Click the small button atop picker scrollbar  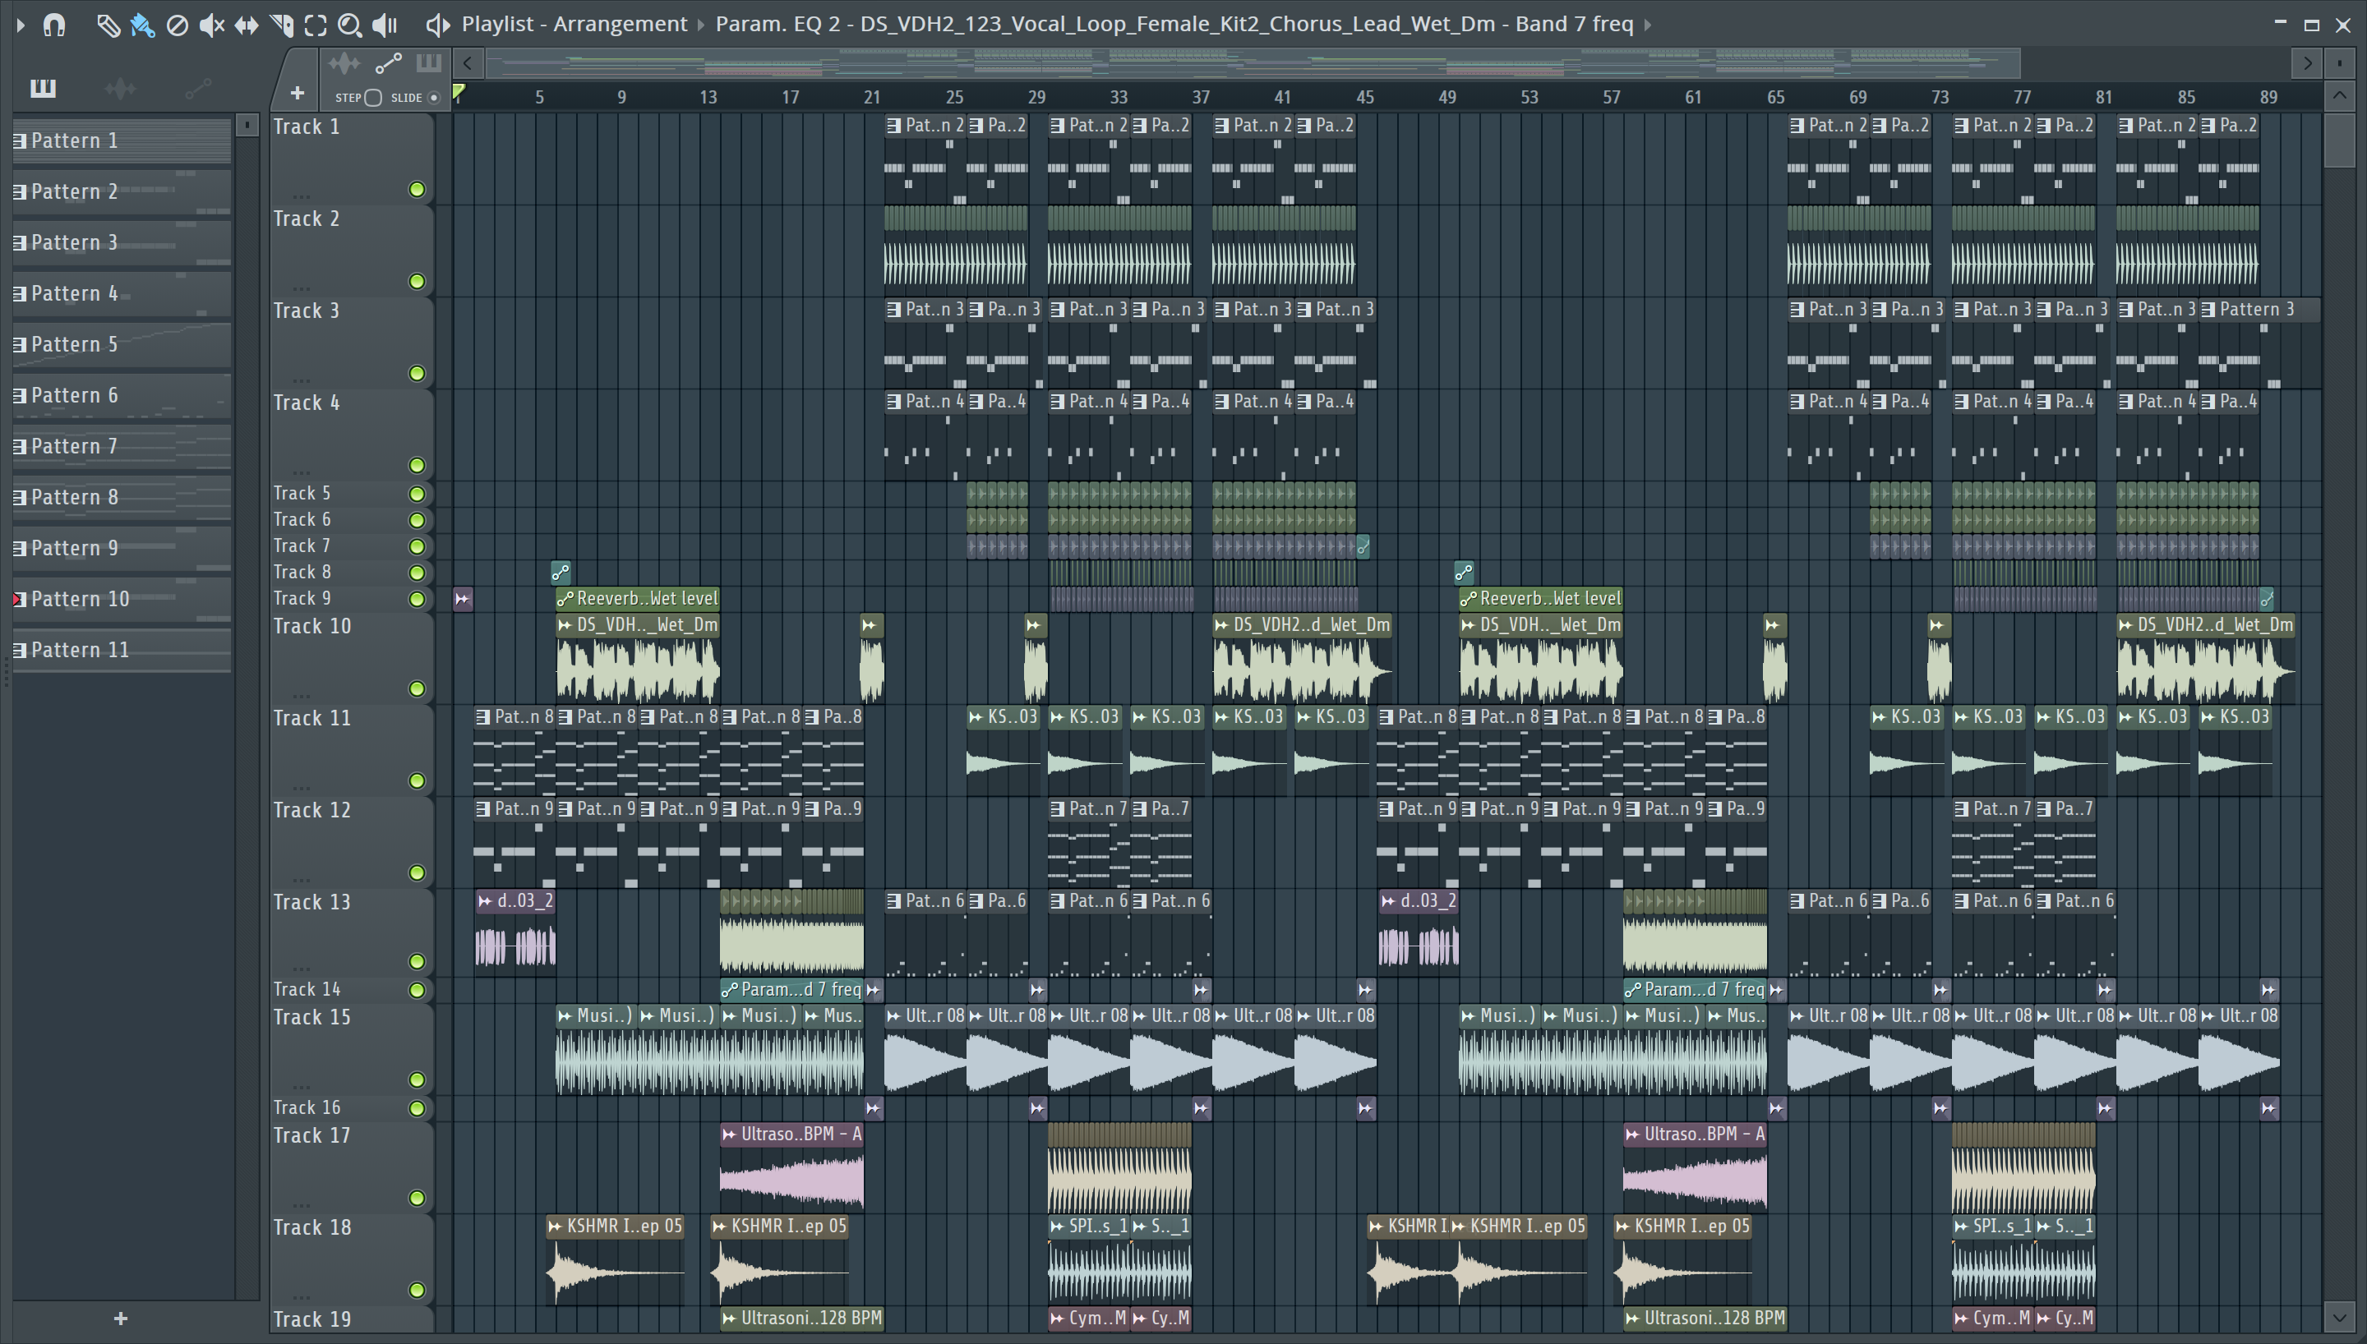pyautogui.click(x=247, y=124)
